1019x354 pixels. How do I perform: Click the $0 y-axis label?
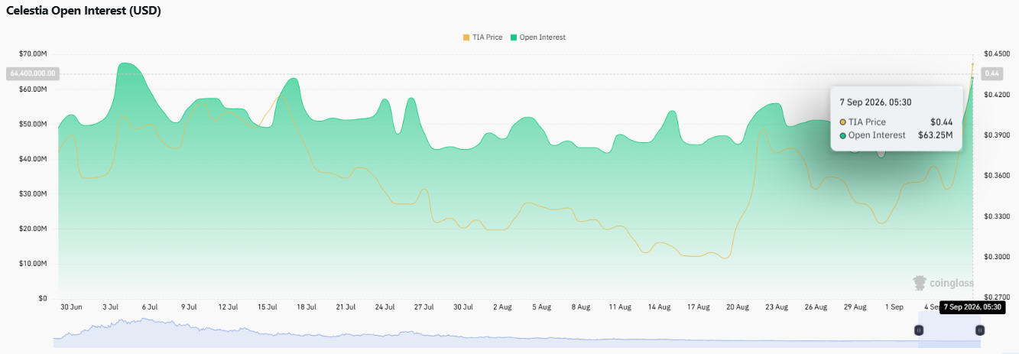pos(42,299)
